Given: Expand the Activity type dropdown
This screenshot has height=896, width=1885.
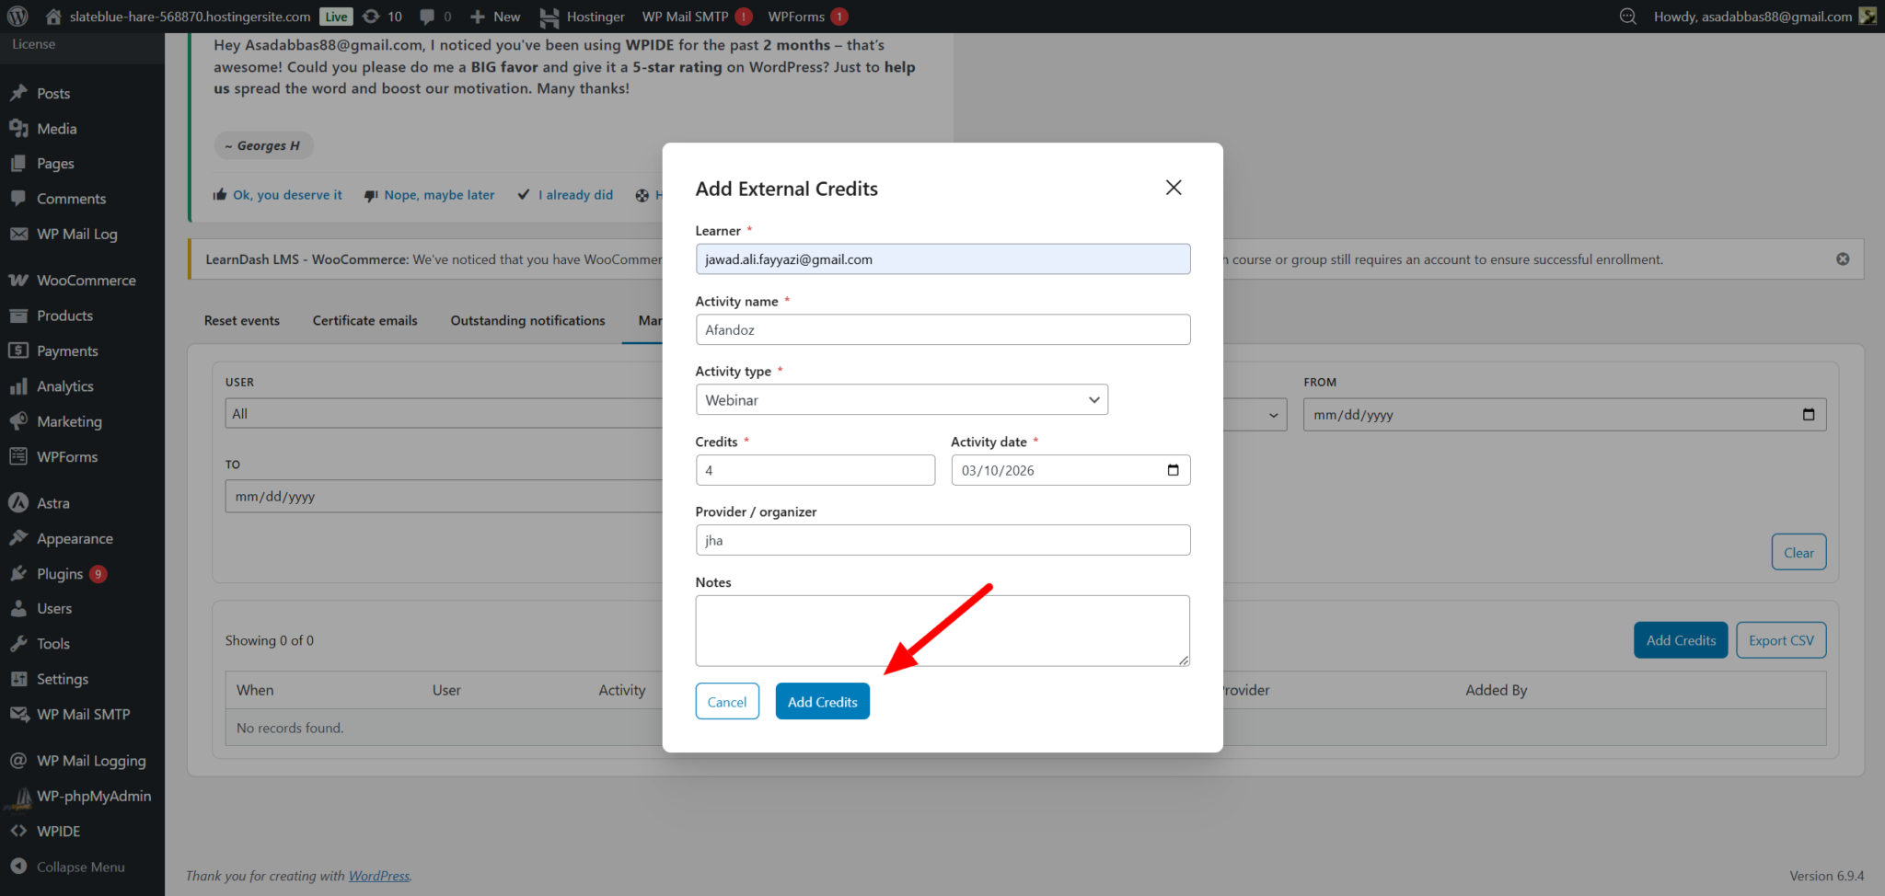Looking at the screenshot, I should (x=901, y=400).
